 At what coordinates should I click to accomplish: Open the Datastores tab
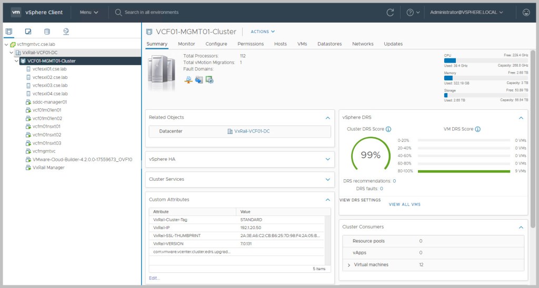pyautogui.click(x=330, y=44)
